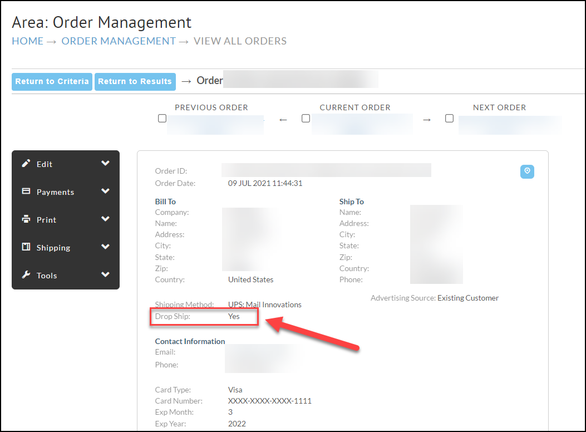Viewport: 586px width, 432px height.
Task: Click the Return to Criteria button
Action: pos(52,81)
